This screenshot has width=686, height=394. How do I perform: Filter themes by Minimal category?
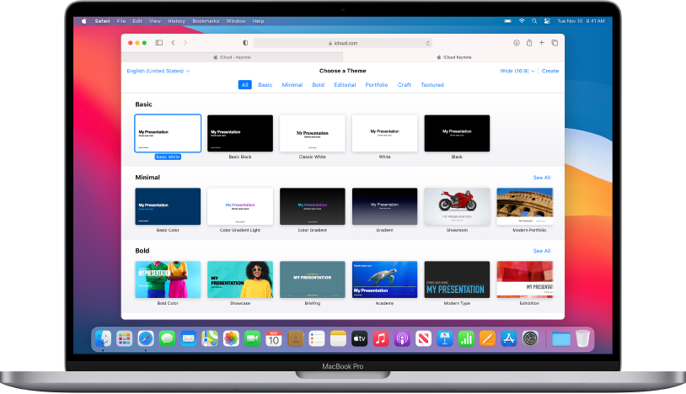point(292,85)
